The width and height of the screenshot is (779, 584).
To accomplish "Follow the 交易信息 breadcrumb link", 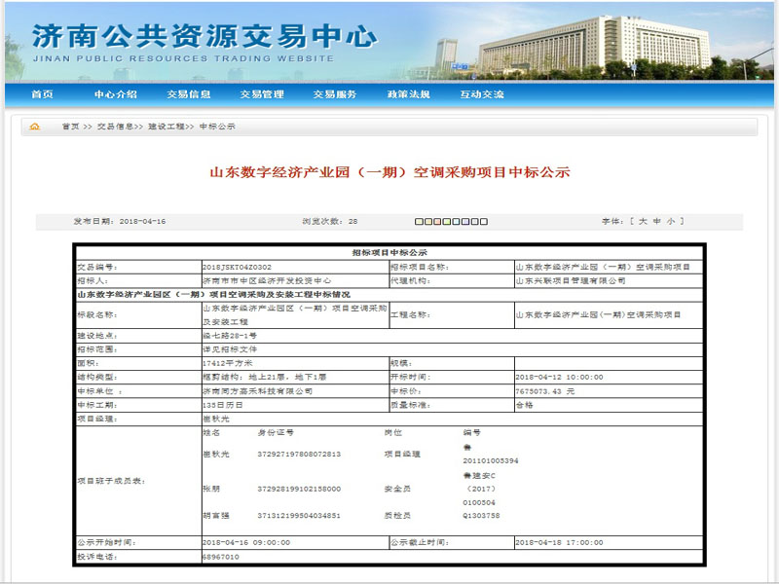I will pos(115,127).
